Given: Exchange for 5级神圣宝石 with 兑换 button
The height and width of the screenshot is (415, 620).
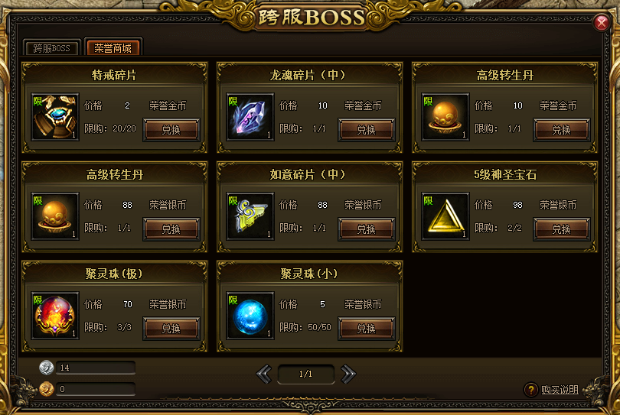Looking at the screenshot, I should click(562, 229).
